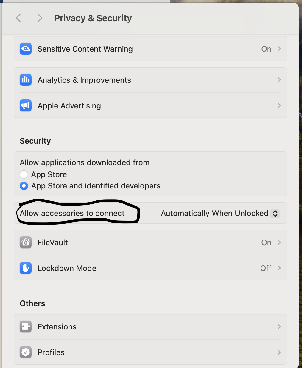Select App Store and identified developers radio

coord(24,186)
